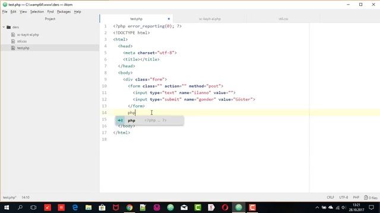The height and width of the screenshot is (213, 380).
Task: Open the View menu
Action: point(23,12)
